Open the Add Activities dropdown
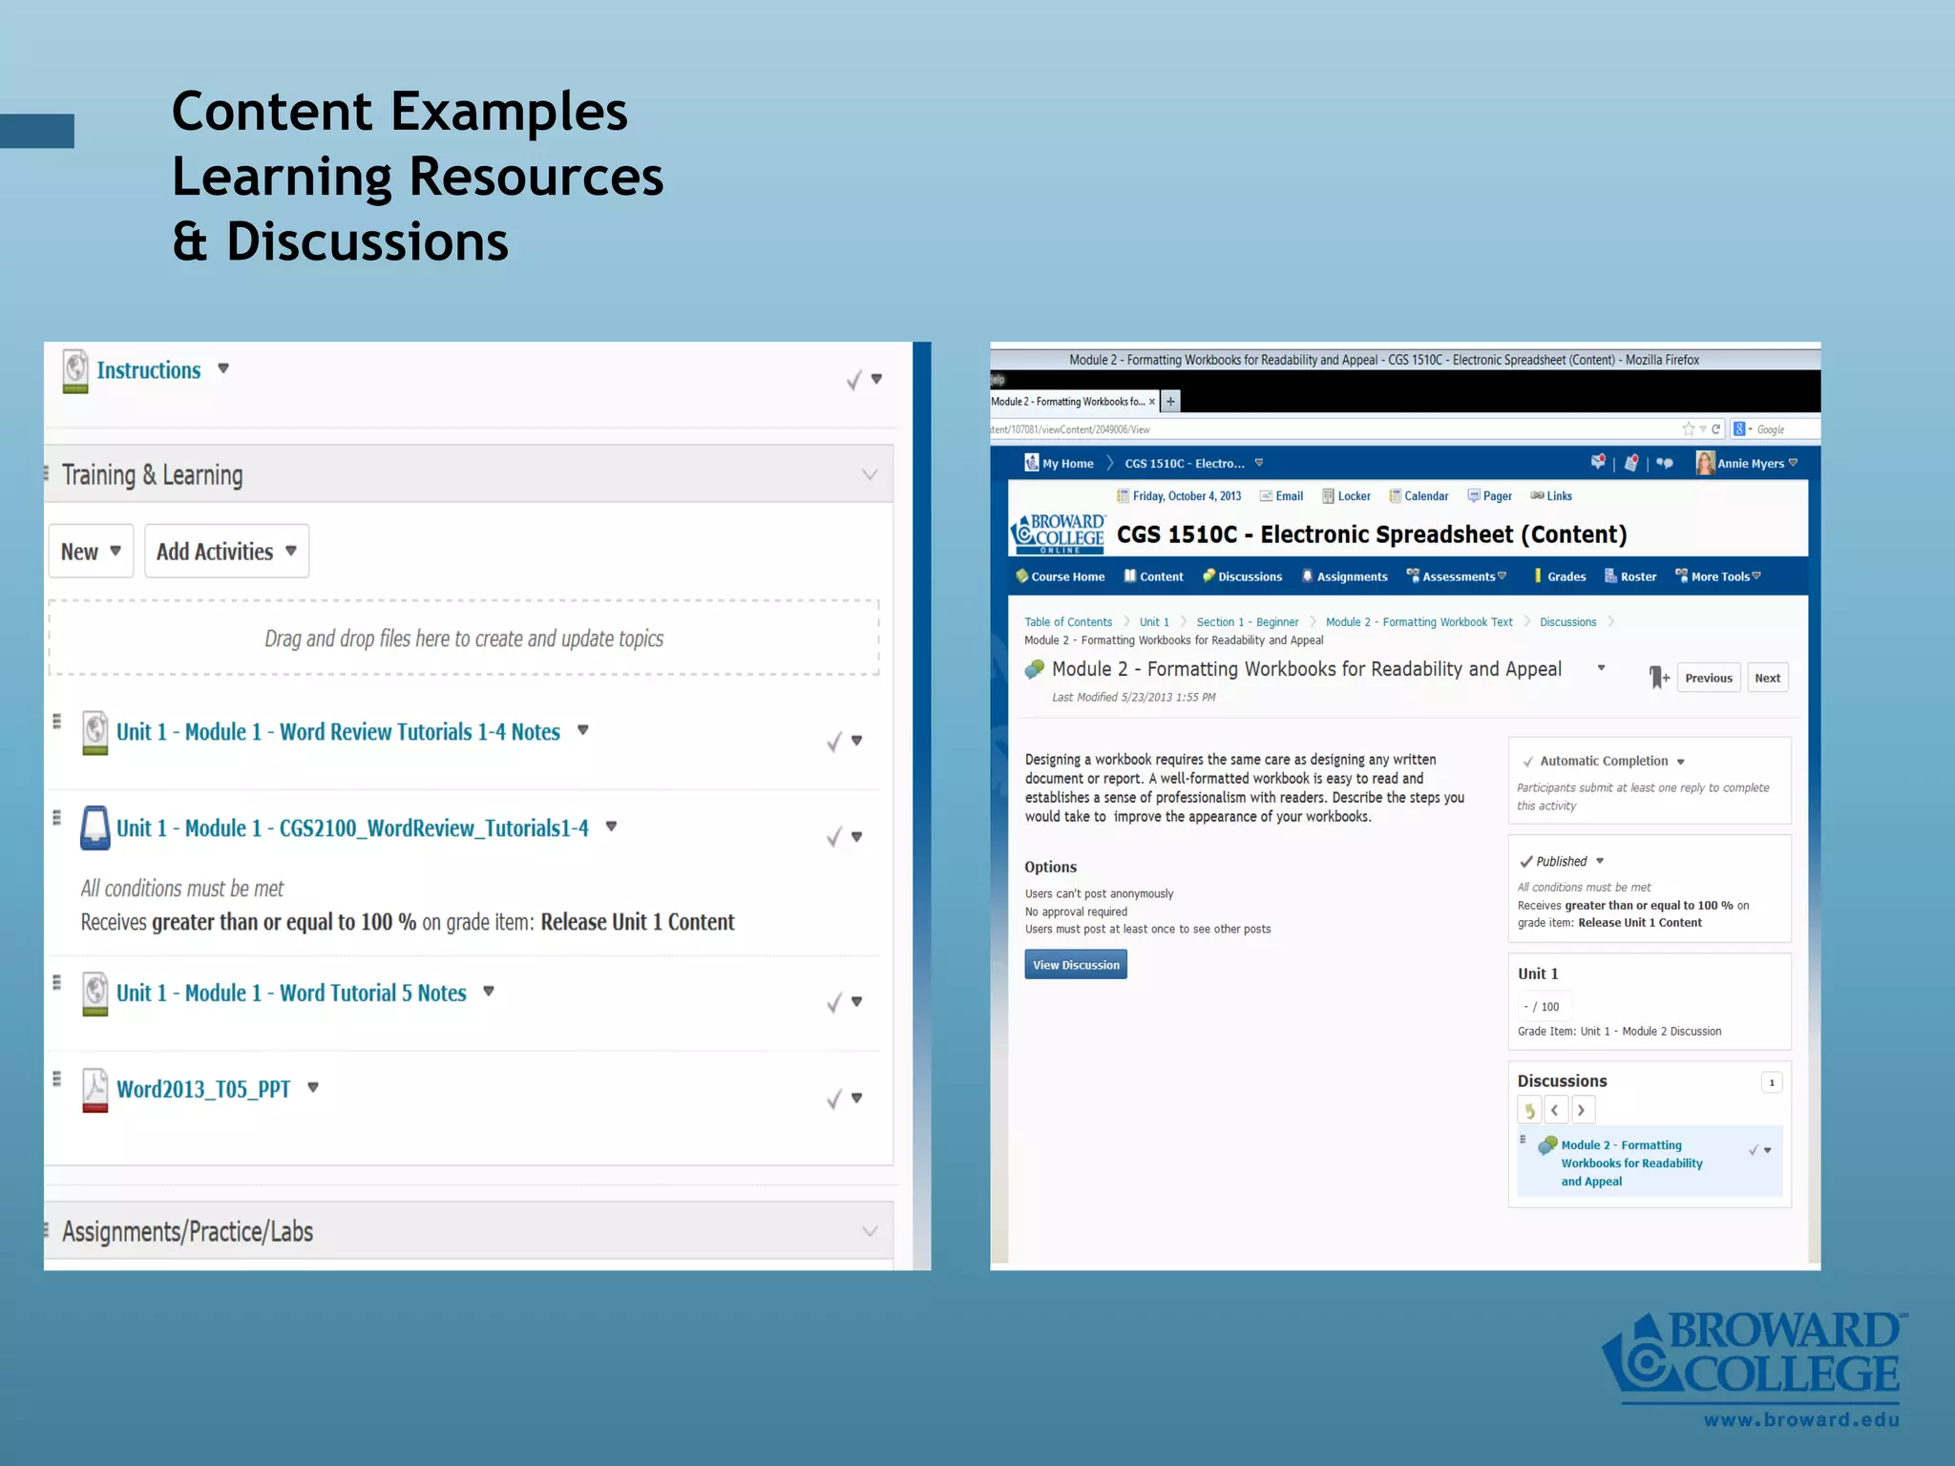Image resolution: width=1955 pixels, height=1466 pixels. pyautogui.click(x=226, y=552)
